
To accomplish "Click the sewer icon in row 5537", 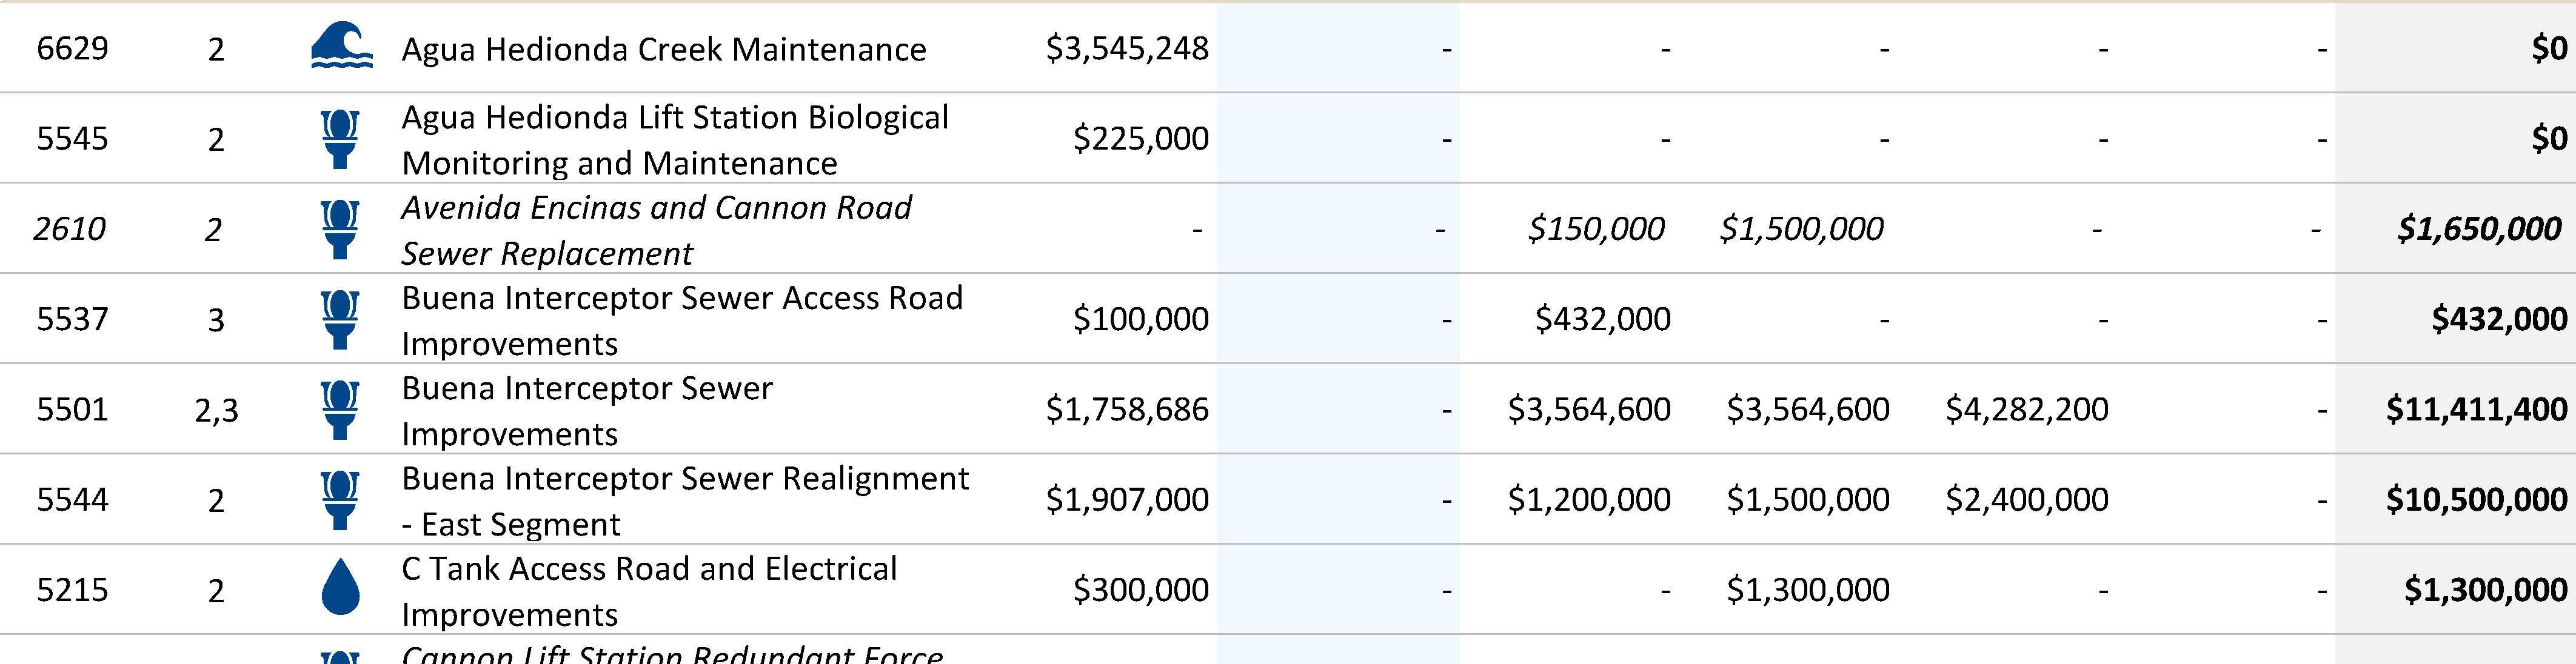I will 339,319.
